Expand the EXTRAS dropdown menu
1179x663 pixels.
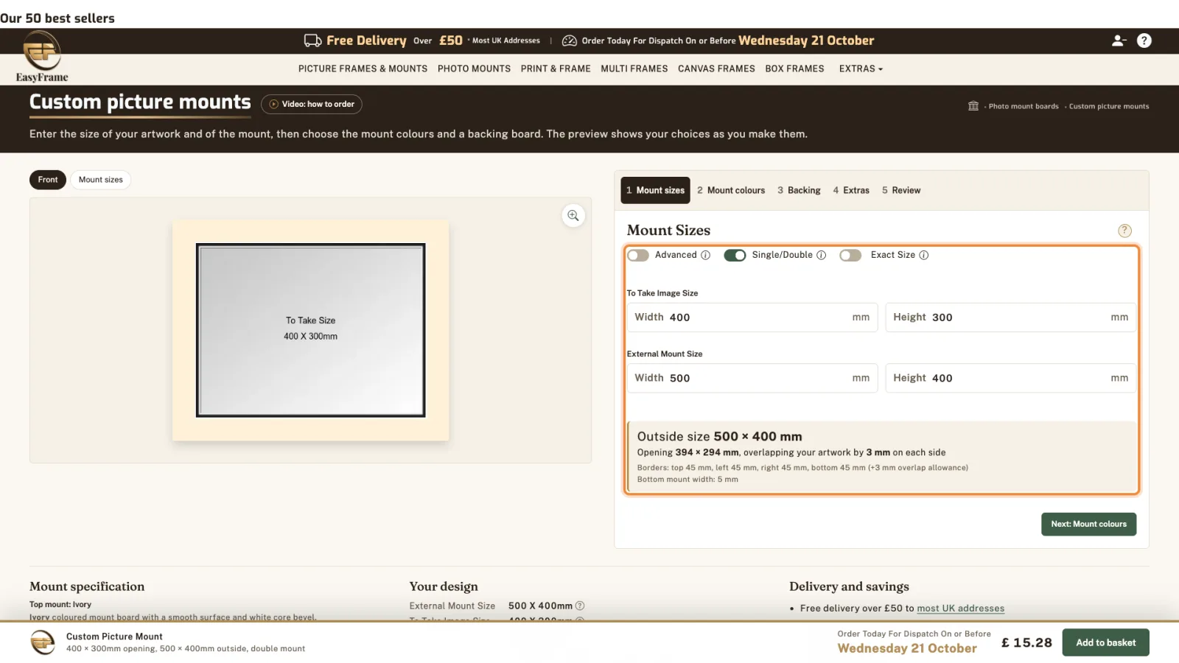tap(861, 69)
